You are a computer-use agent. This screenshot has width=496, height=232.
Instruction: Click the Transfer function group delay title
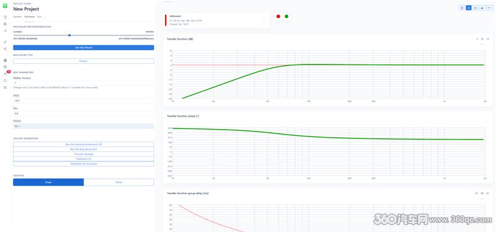tap(188, 193)
